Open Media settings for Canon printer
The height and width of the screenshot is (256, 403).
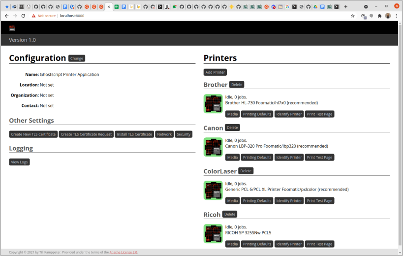tap(232, 158)
